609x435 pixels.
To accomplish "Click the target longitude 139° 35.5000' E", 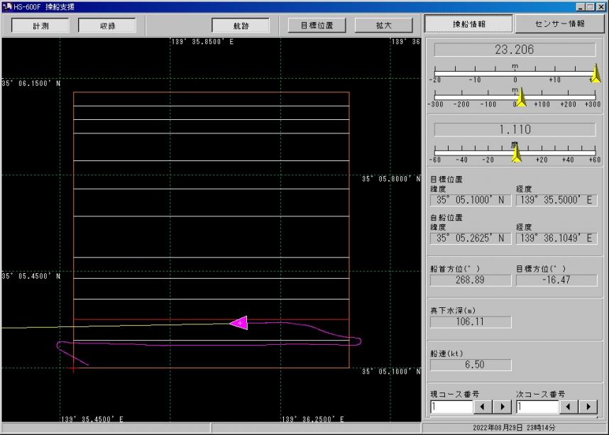I will tap(556, 200).
